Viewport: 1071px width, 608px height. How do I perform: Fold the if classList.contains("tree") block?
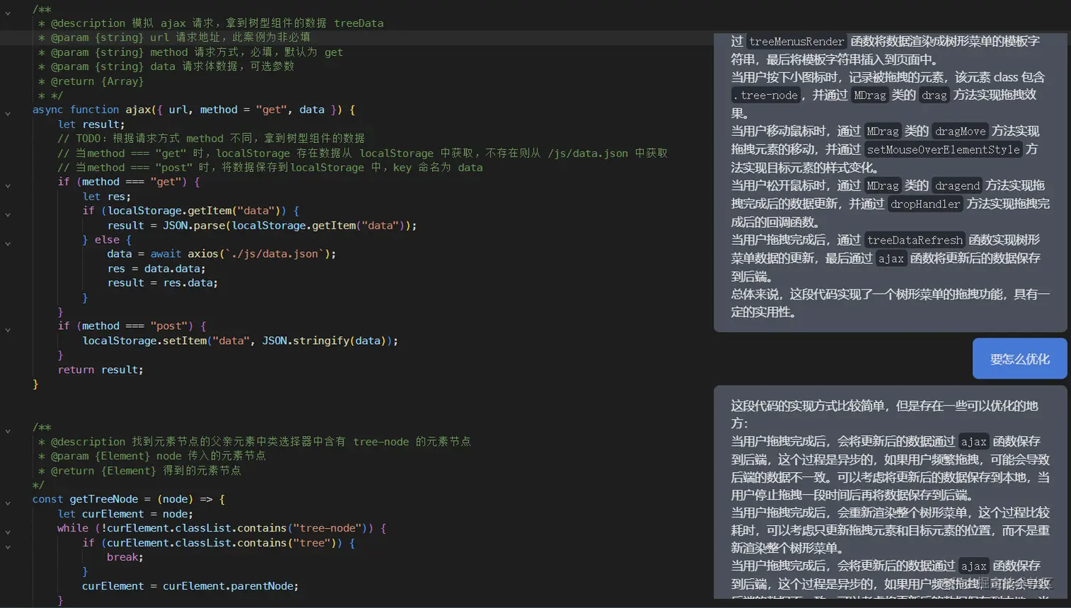[8, 546]
